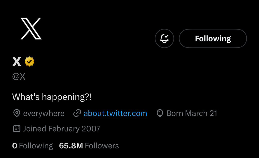The width and height of the screenshot is (259, 158).
Task: Click the @X username handle
Action: [19, 76]
